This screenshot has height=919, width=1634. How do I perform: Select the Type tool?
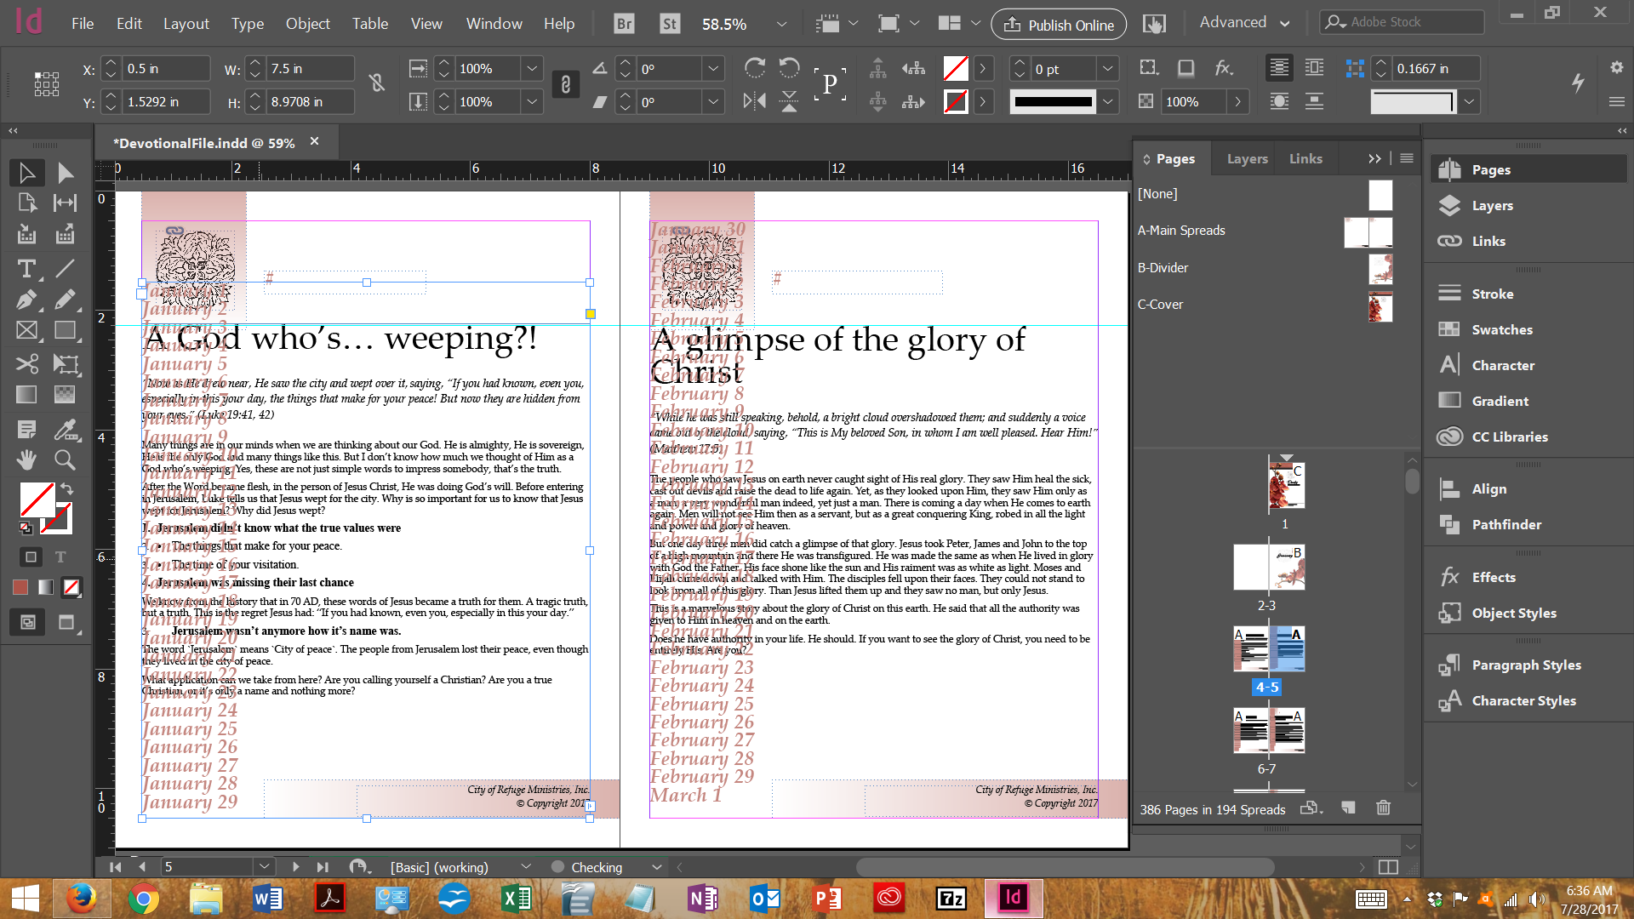[x=26, y=269]
